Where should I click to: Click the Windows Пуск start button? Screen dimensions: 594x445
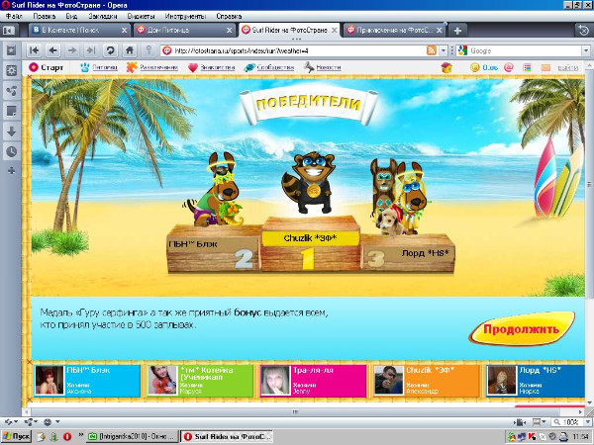(17, 435)
